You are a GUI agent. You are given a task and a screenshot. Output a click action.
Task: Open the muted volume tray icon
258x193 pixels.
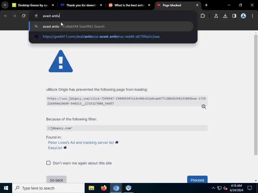pos(225,188)
